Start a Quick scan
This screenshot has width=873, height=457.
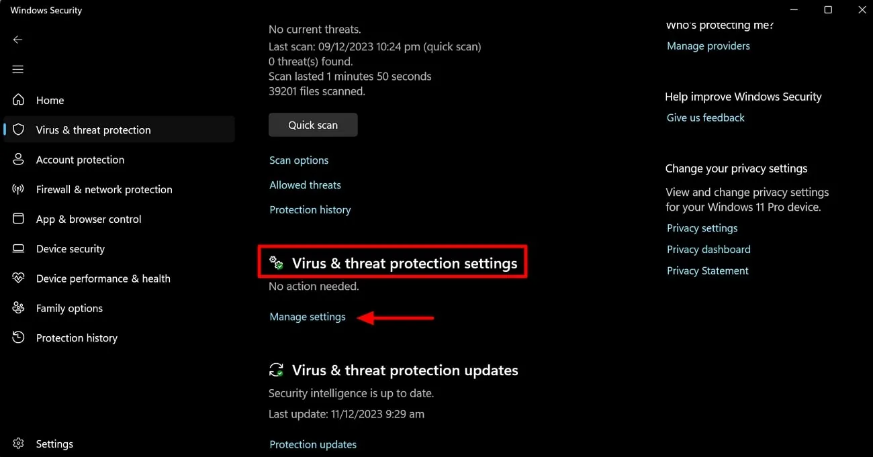click(313, 125)
